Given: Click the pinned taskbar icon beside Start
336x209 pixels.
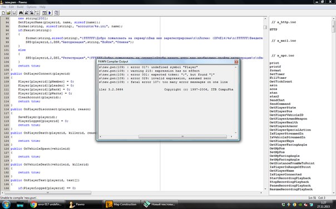Looking at the screenshot, I should coord(20,205).
